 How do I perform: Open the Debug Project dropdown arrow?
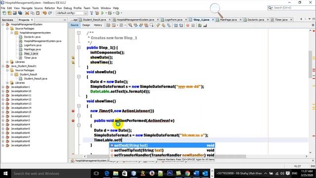(x=114, y=13)
